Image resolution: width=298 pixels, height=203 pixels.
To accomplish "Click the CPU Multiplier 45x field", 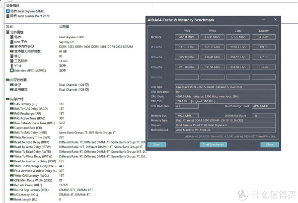I will pyautogui.click(x=187, y=106).
